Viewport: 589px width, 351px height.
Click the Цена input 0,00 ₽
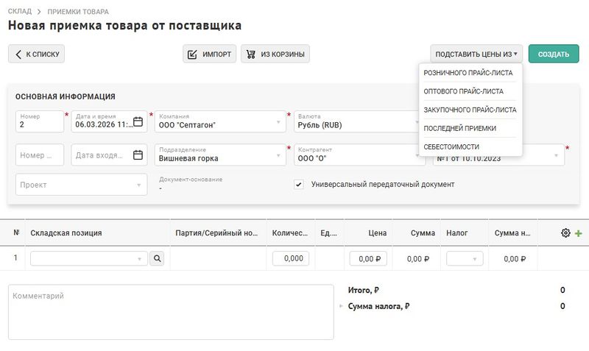(x=368, y=259)
